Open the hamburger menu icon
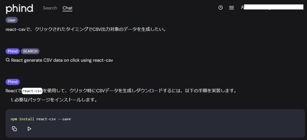 point(232,7)
